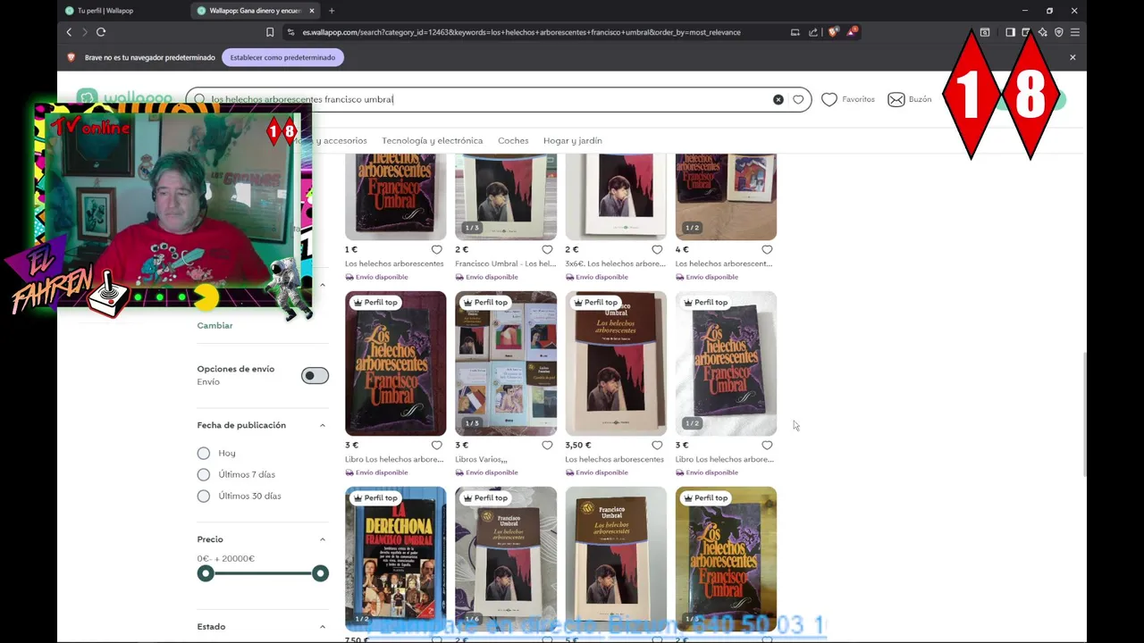
Task: Click the page vertical scrollbar
Action: pos(1085,415)
